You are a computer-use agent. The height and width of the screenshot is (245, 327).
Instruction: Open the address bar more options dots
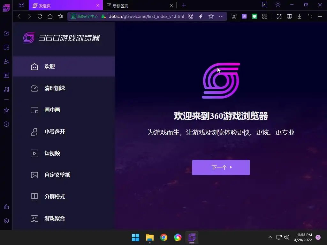point(221,16)
